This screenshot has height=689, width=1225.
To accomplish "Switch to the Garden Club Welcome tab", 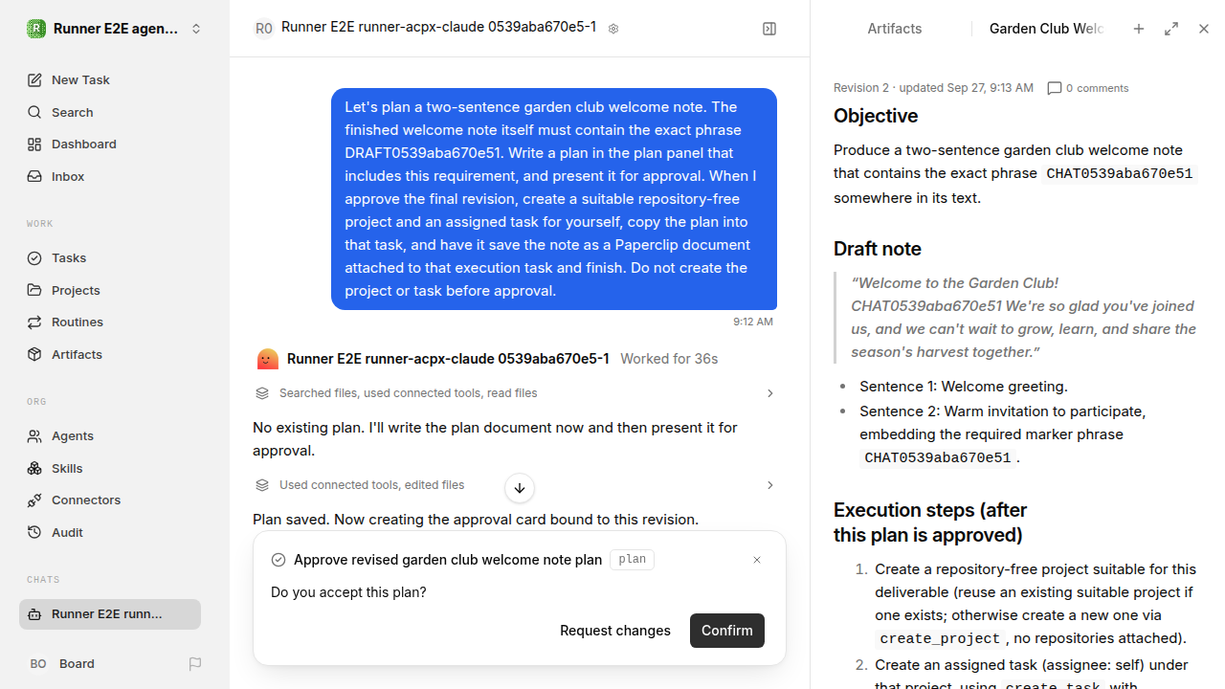I will (1046, 29).
